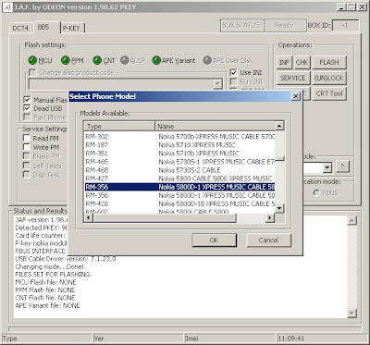Viewport: 370px width, 345px height.
Task: Click the SERVICE button
Action: pyautogui.click(x=293, y=78)
